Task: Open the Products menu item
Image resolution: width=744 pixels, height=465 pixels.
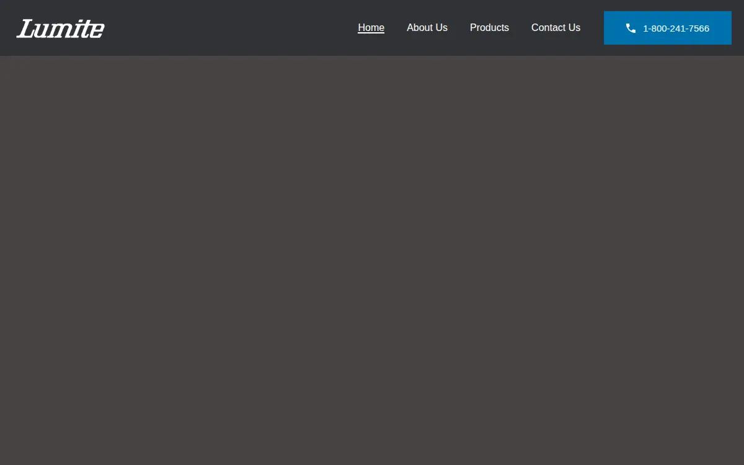Action: tap(489, 28)
